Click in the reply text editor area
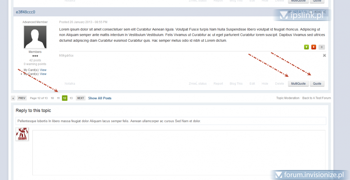Image resolution: width=350 pixels, height=180 pixels. point(178,152)
